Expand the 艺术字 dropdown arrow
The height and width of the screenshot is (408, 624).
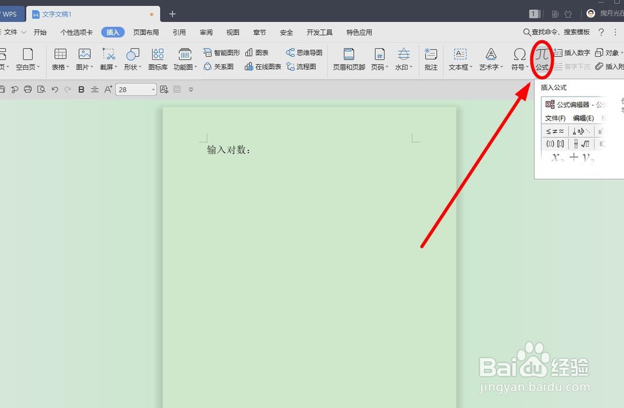point(502,67)
